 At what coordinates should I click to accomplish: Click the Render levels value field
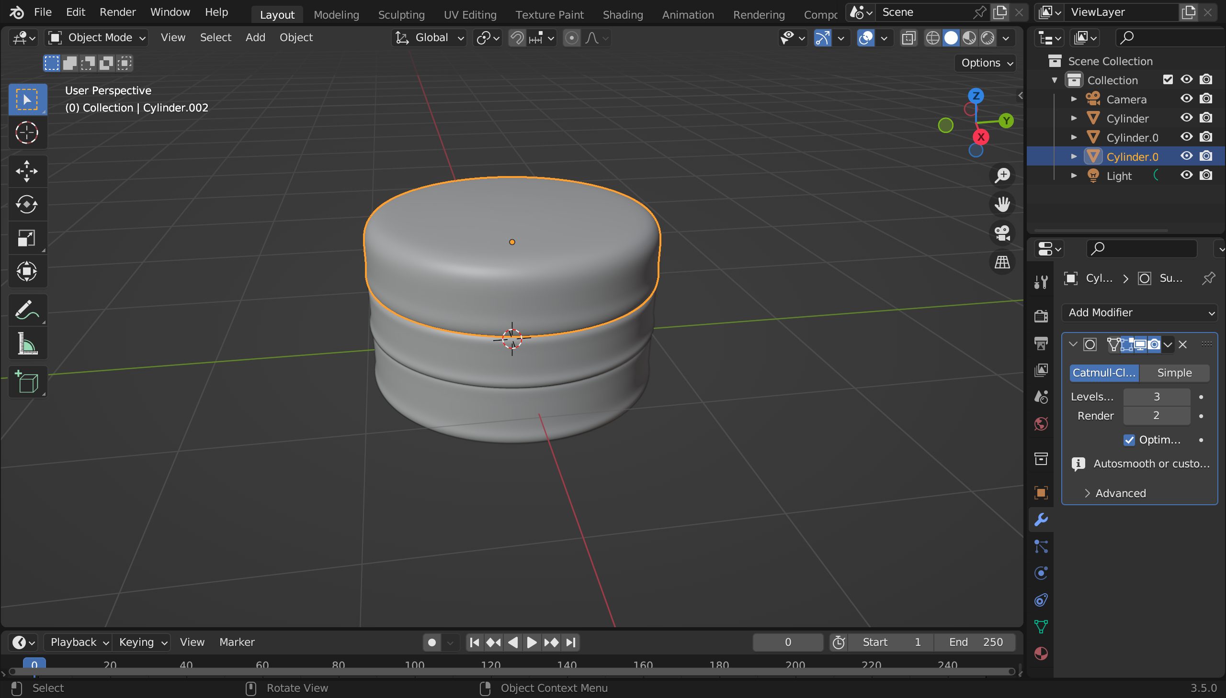(x=1157, y=416)
